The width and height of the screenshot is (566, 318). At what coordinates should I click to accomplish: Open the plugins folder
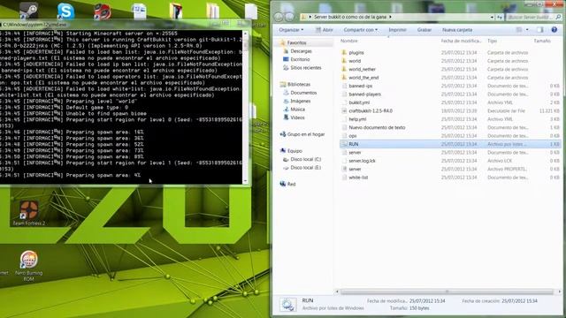356,53
